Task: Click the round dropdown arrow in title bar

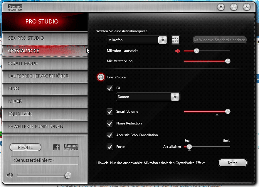Action: [221, 7]
